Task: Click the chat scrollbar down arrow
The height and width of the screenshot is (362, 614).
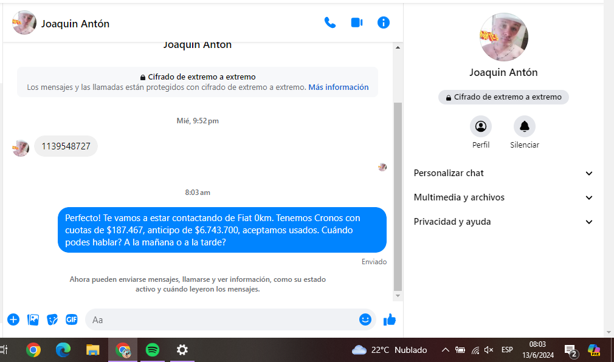Action: [x=398, y=296]
